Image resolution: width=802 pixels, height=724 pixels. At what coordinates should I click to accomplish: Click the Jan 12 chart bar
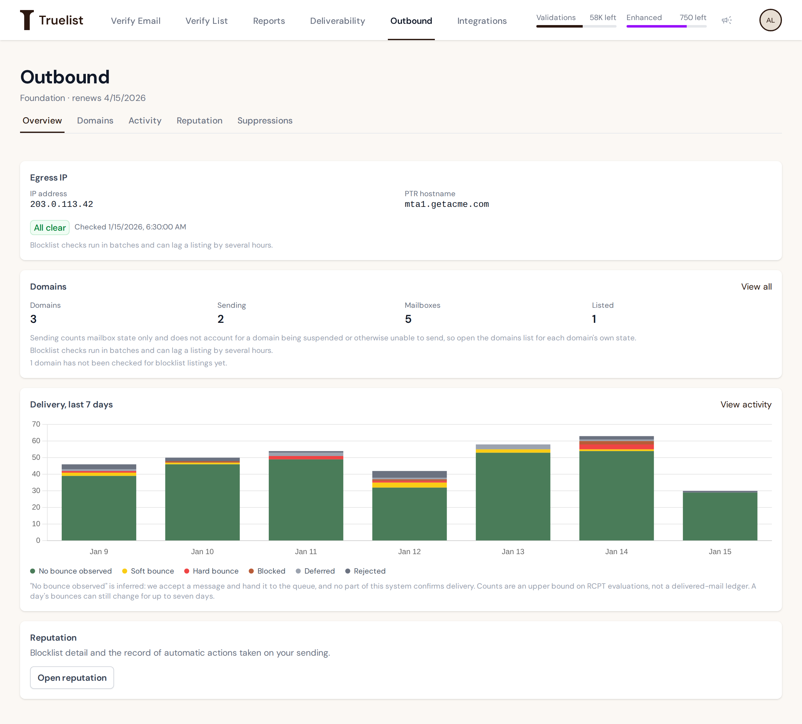click(409, 506)
